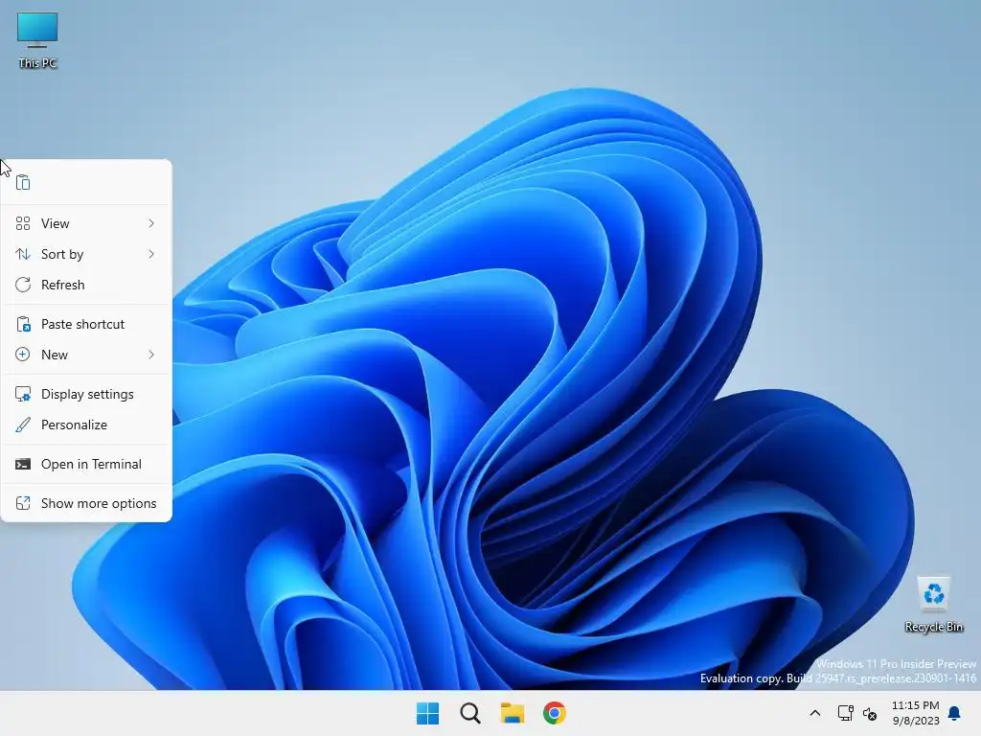Click Show more options entry

[x=86, y=504]
